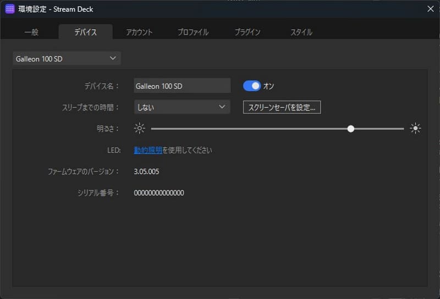Click the high brightness sun icon
440x299 pixels.
coord(415,129)
